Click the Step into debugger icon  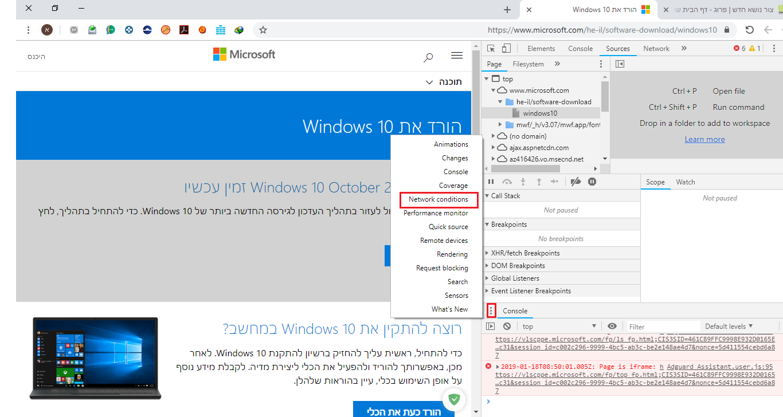523,182
